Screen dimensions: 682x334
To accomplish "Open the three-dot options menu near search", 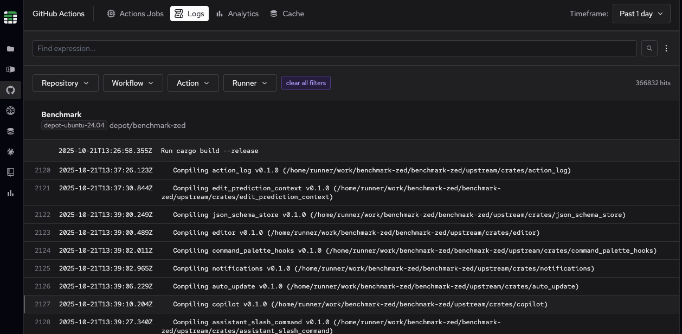I will pos(666,48).
